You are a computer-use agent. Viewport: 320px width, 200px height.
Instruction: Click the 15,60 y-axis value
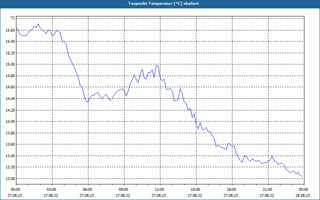pos(11,30)
